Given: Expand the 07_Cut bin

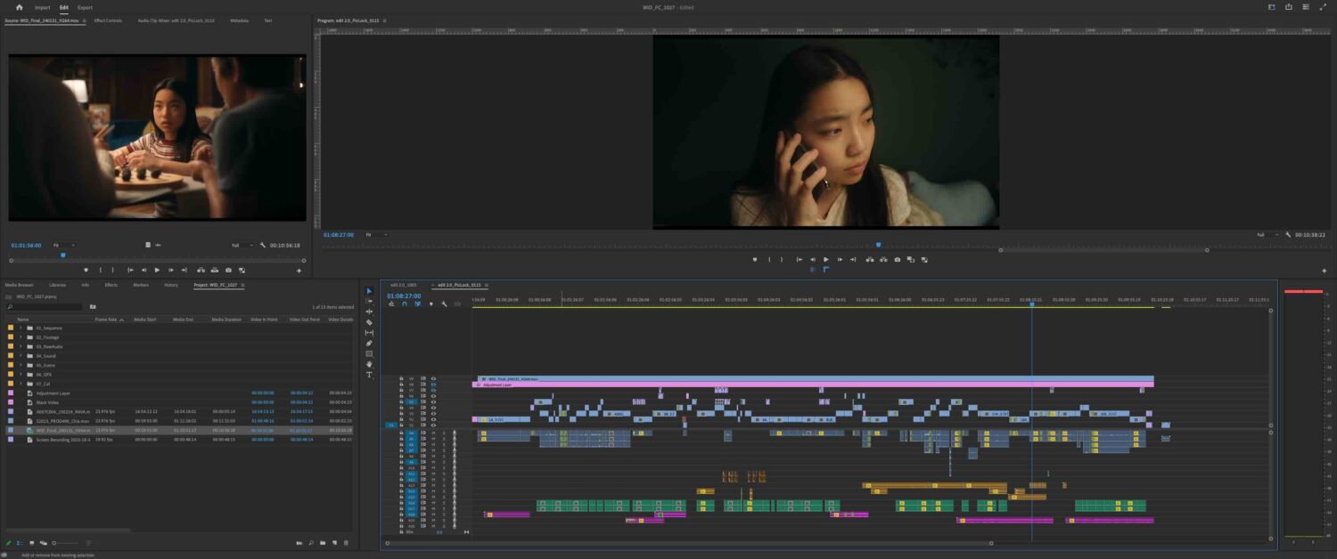Looking at the screenshot, I should (x=21, y=384).
